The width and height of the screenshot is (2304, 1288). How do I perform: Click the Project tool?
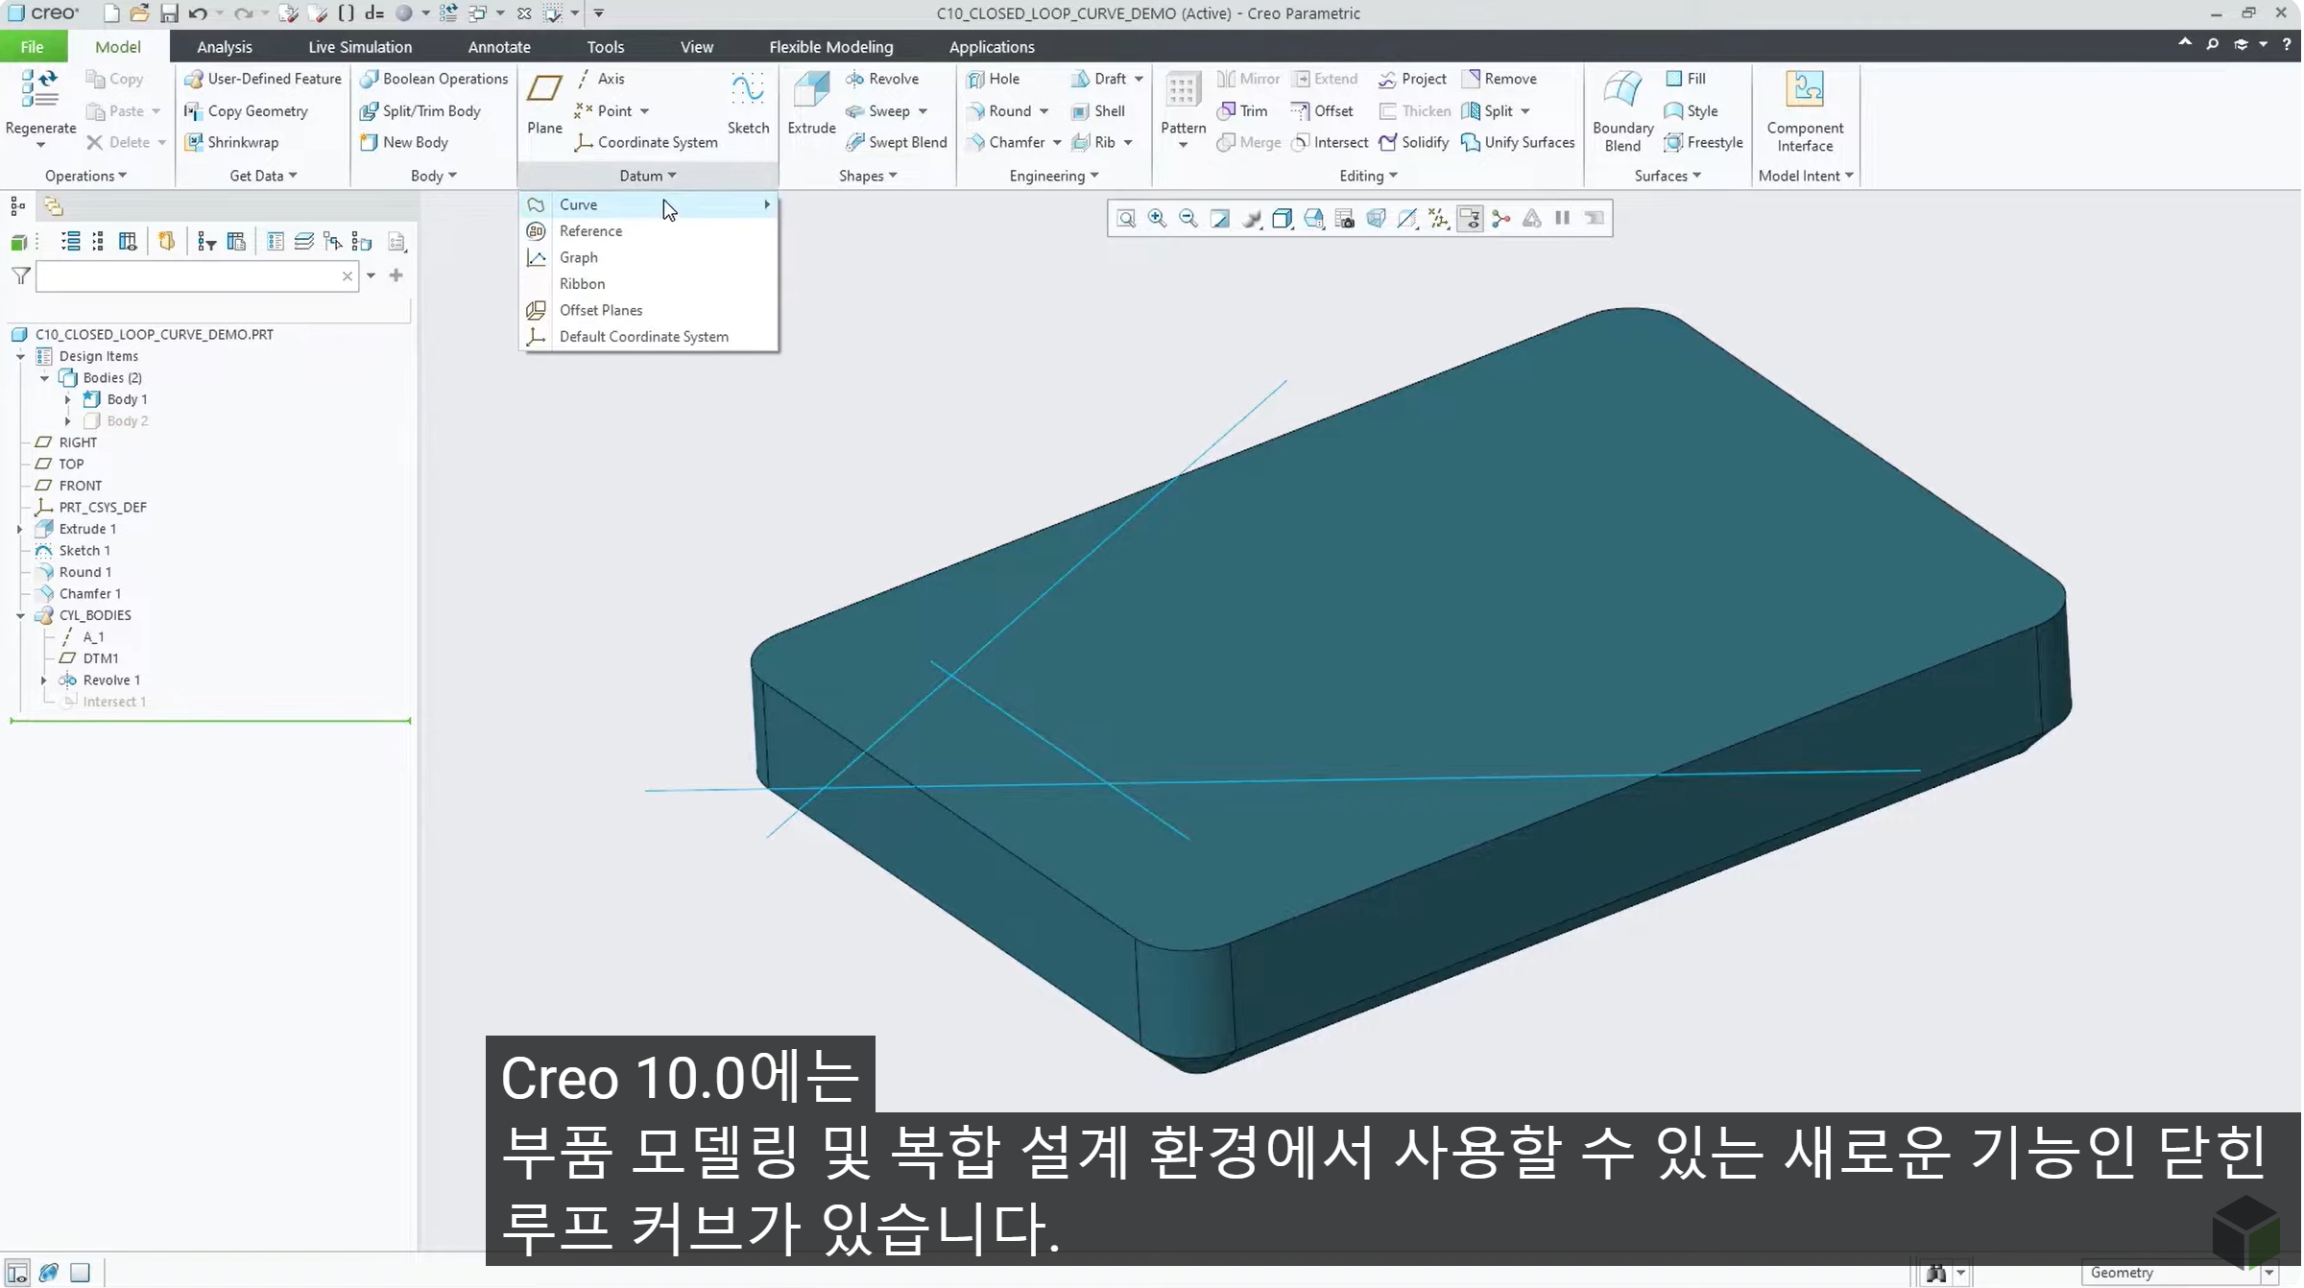[1412, 79]
